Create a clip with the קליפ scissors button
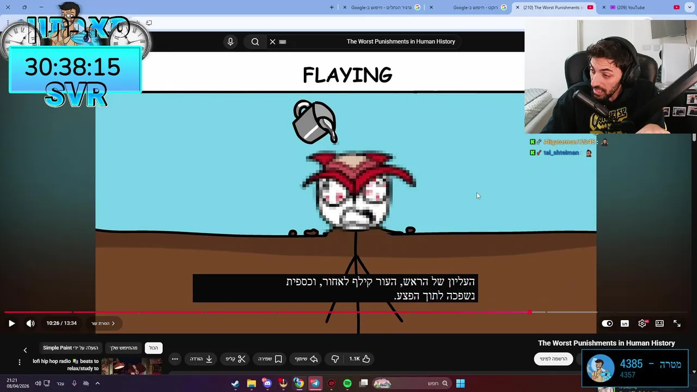Screen dimensions: 697x392 pyautogui.click(x=236, y=359)
